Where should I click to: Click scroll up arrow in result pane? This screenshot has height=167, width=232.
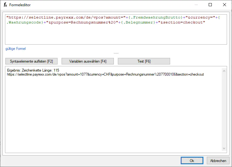[x=224, y=71]
